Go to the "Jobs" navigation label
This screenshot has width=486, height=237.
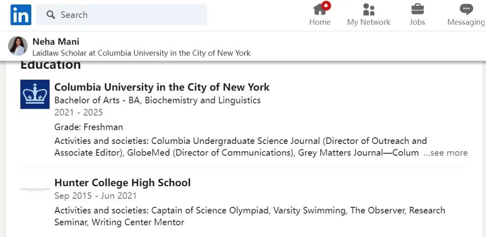pos(417,22)
